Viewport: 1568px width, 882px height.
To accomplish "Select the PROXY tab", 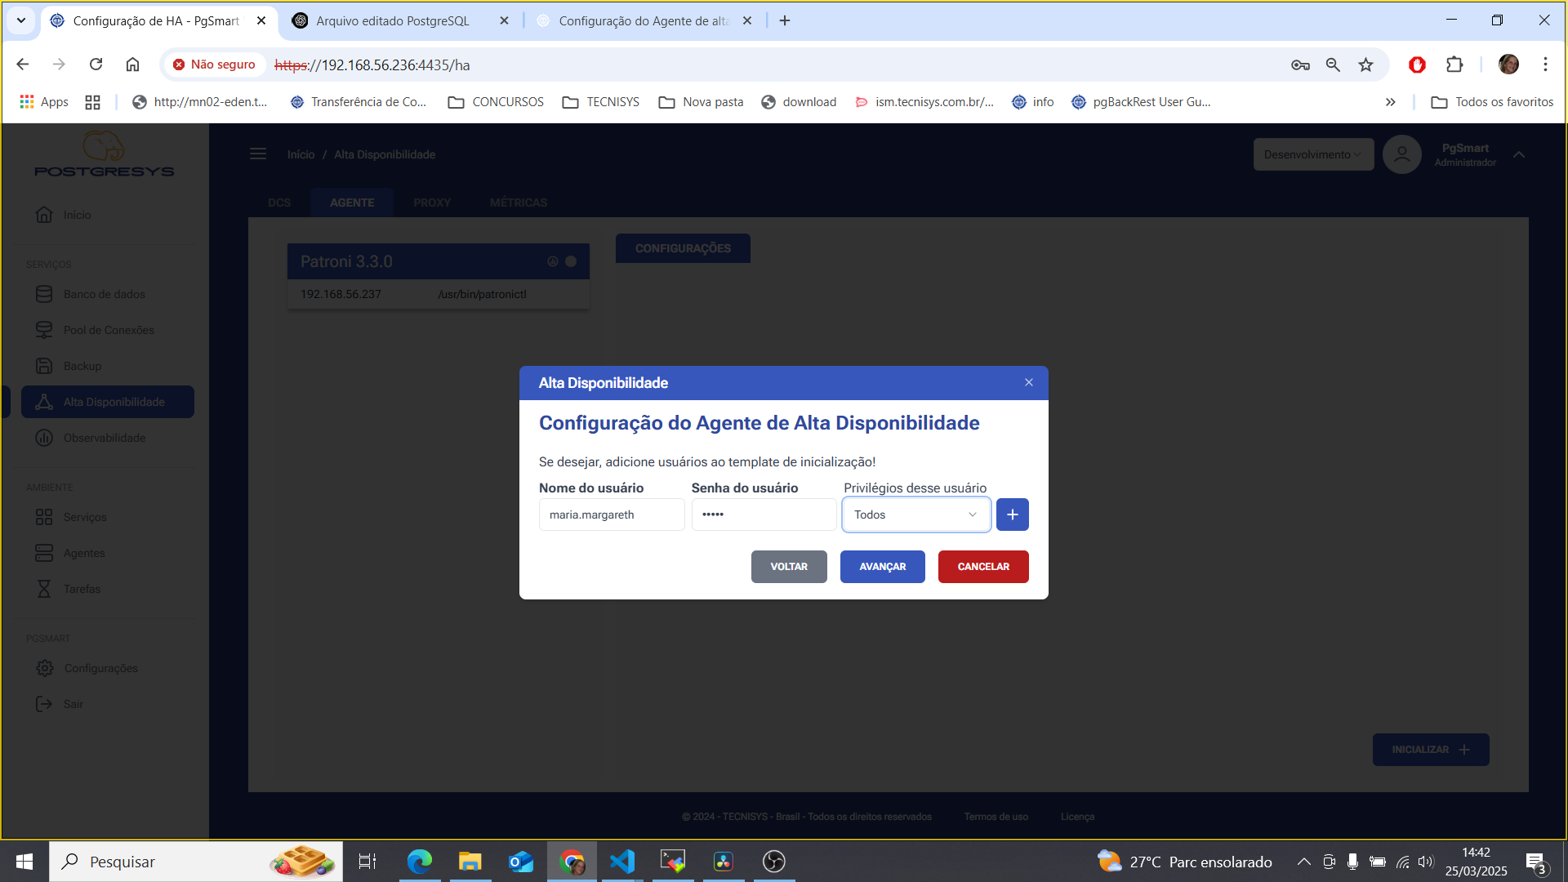I will click(x=432, y=203).
